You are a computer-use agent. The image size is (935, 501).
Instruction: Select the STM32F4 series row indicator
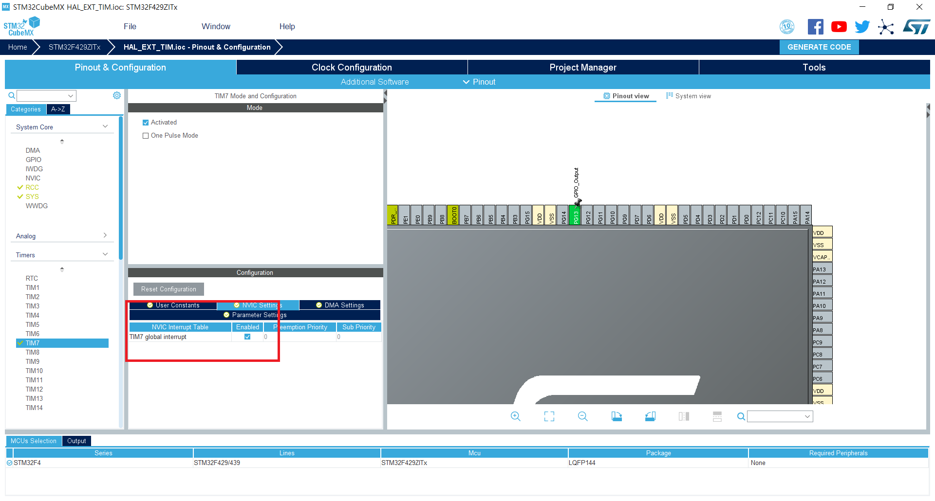coord(9,463)
